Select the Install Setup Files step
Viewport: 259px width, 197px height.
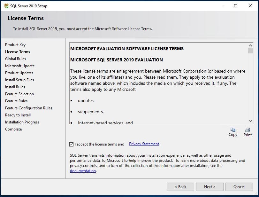19,80
